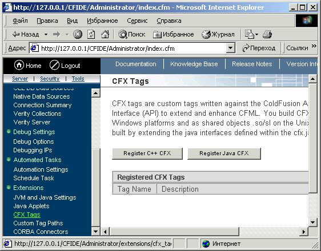Click horizontal scrollbar right arrow
Viewport: 321px width, 251px height.
(x=304, y=232)
